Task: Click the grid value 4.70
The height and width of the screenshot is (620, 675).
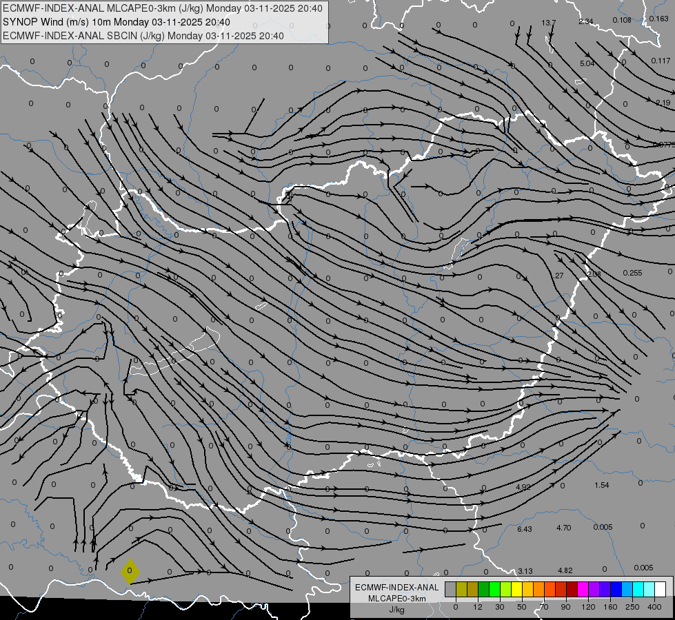Action: 563,528
